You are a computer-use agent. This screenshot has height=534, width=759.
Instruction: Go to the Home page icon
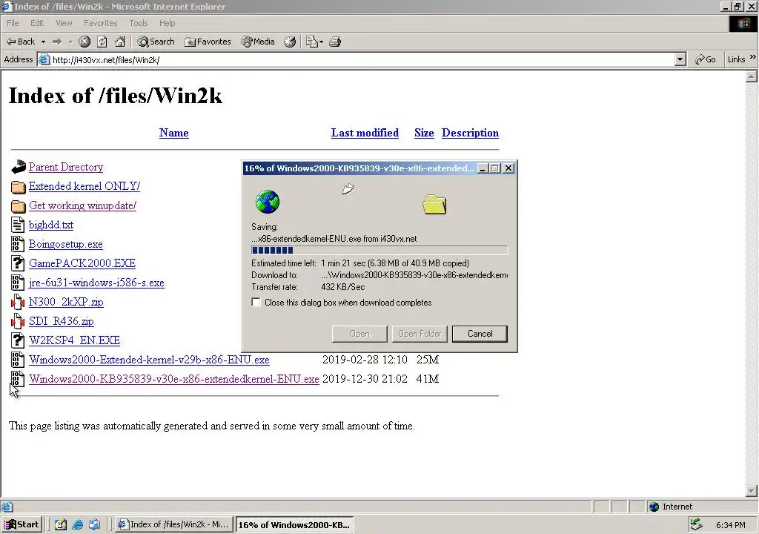120,42
